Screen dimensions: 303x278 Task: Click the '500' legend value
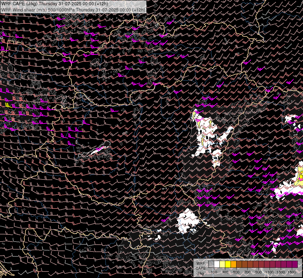pos(236,272)
